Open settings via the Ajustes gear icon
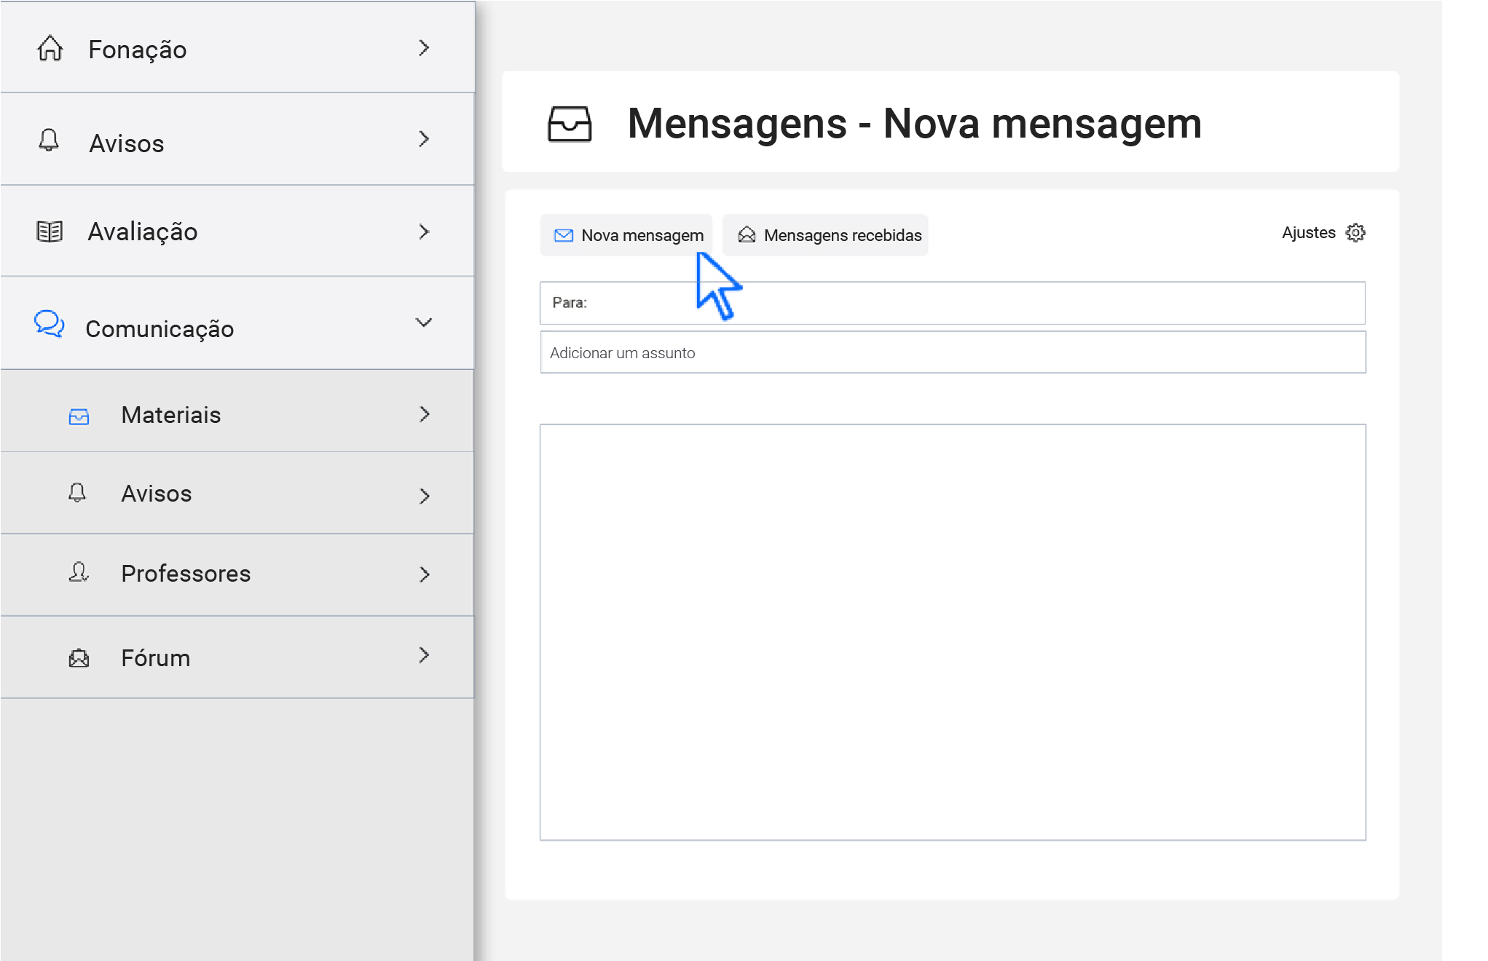Screen dimensions: 1488x961 click(x=1355, y=232)
